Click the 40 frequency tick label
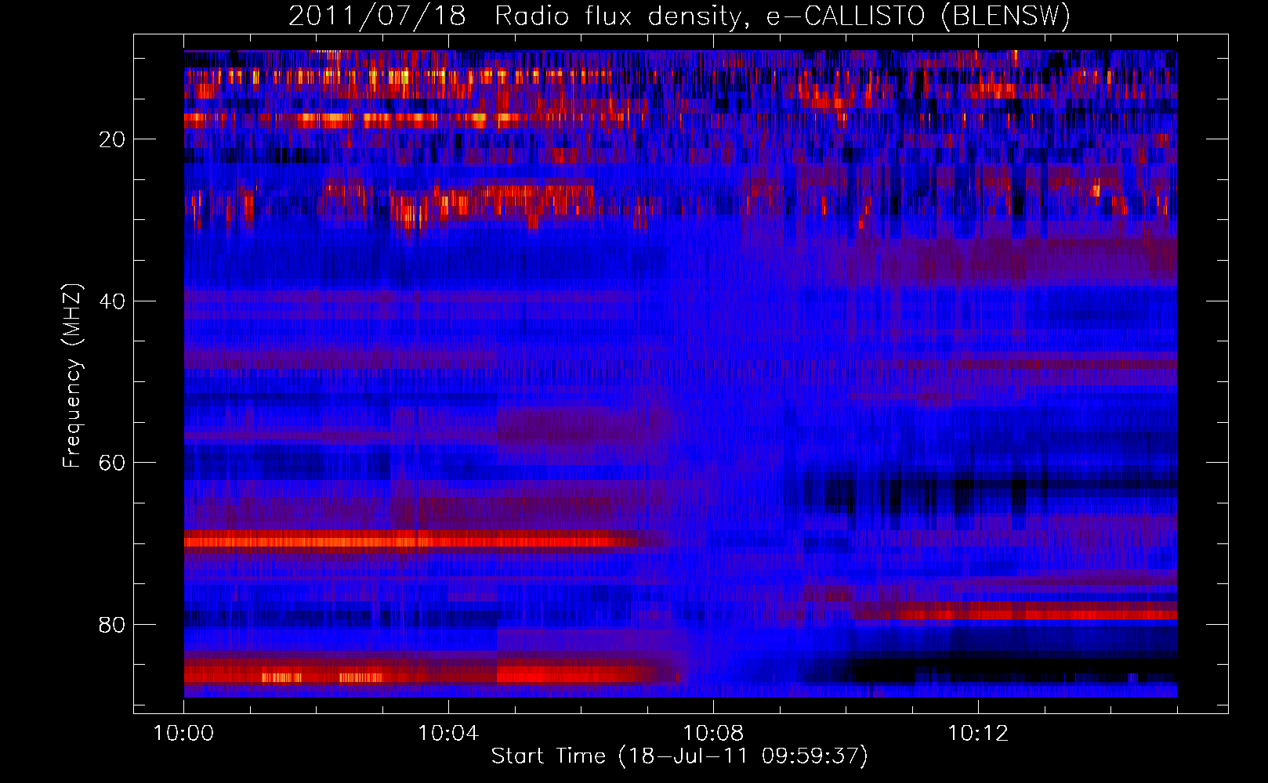1268x783 pixels. point(113,301)
